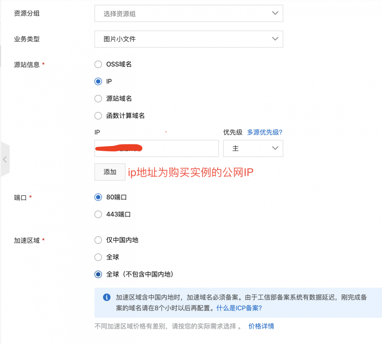382x344 pixels.
Task: Collapse the side panel using the left chevron
Action: click(x=5, y=159)
